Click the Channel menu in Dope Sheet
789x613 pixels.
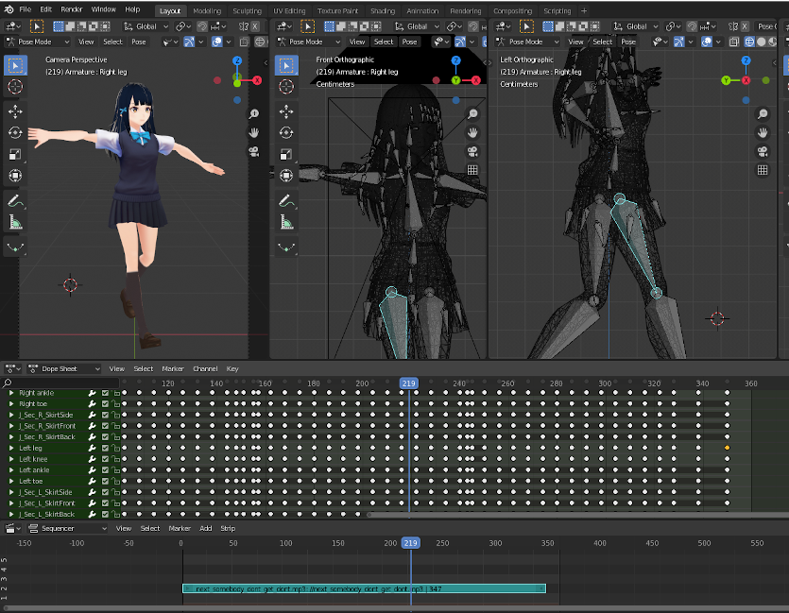[204, 368]
